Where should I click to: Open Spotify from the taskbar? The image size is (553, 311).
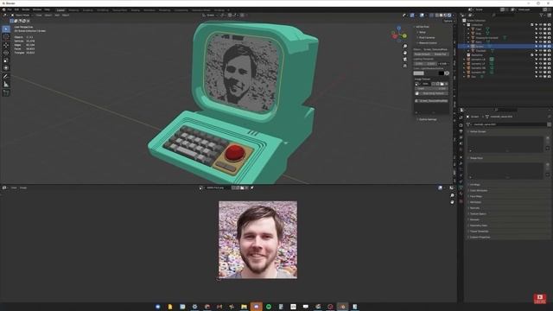269,307
